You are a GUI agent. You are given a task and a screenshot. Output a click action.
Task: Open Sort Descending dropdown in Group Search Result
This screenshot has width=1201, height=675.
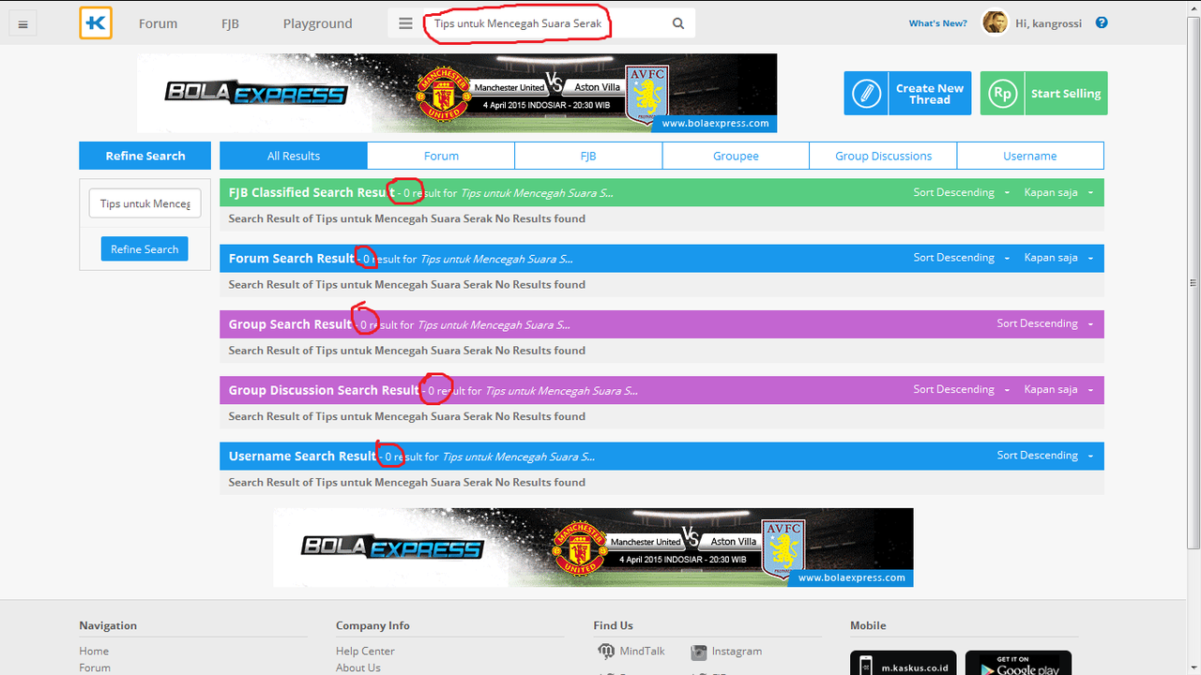[x=1044, y=323]
